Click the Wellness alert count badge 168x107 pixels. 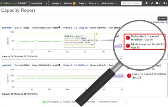[74, 3]
